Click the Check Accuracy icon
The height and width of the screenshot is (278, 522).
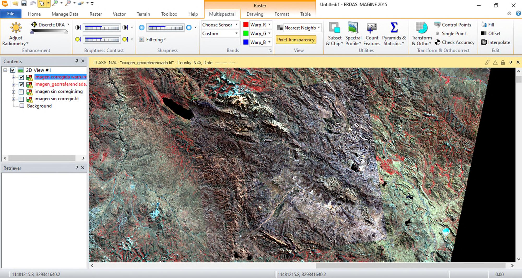(x=437, y=42)
